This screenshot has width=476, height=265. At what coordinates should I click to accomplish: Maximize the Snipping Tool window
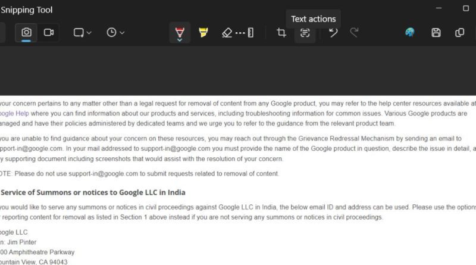tap(466, 8)
